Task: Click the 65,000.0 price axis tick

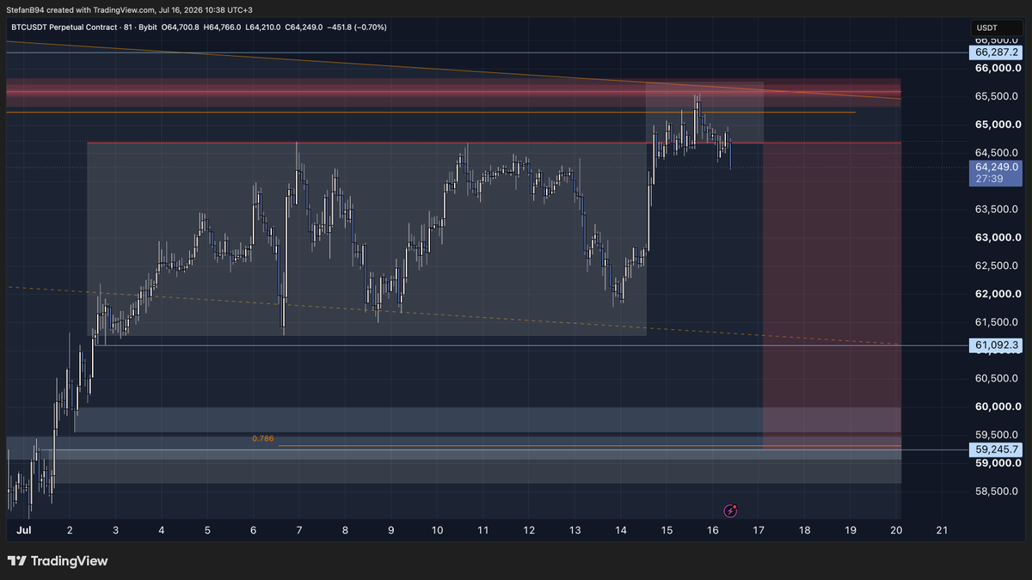Action: point(998,125)
